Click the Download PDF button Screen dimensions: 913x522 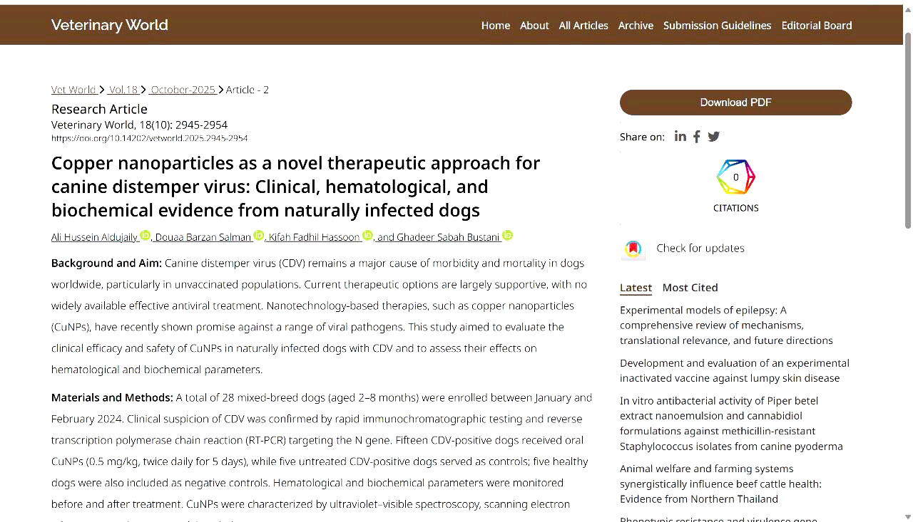point(735,103)
